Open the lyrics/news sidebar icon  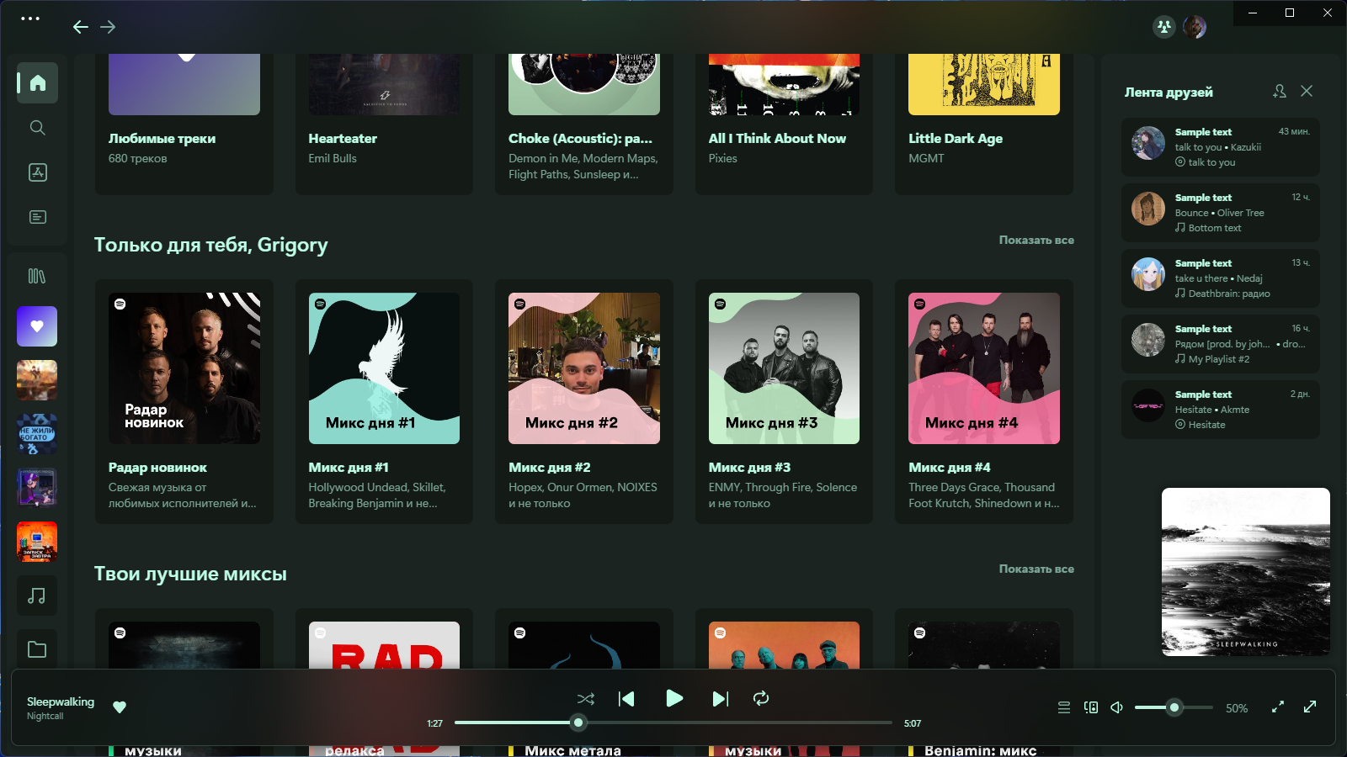click(x=37, y=217)
